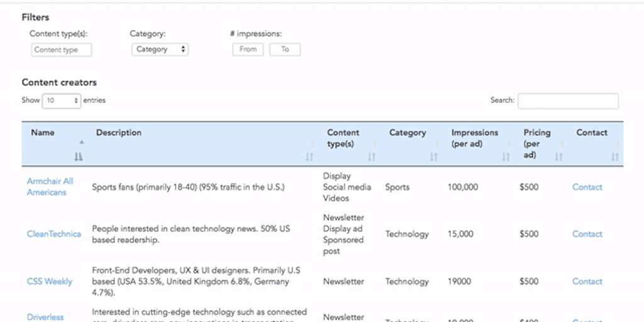Sort by Category column icon
644x322 pixels.
(x=434, y=157)
